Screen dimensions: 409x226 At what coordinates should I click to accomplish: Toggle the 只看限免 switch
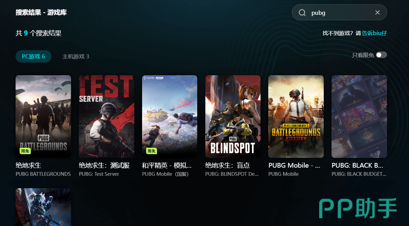[381, 55]
